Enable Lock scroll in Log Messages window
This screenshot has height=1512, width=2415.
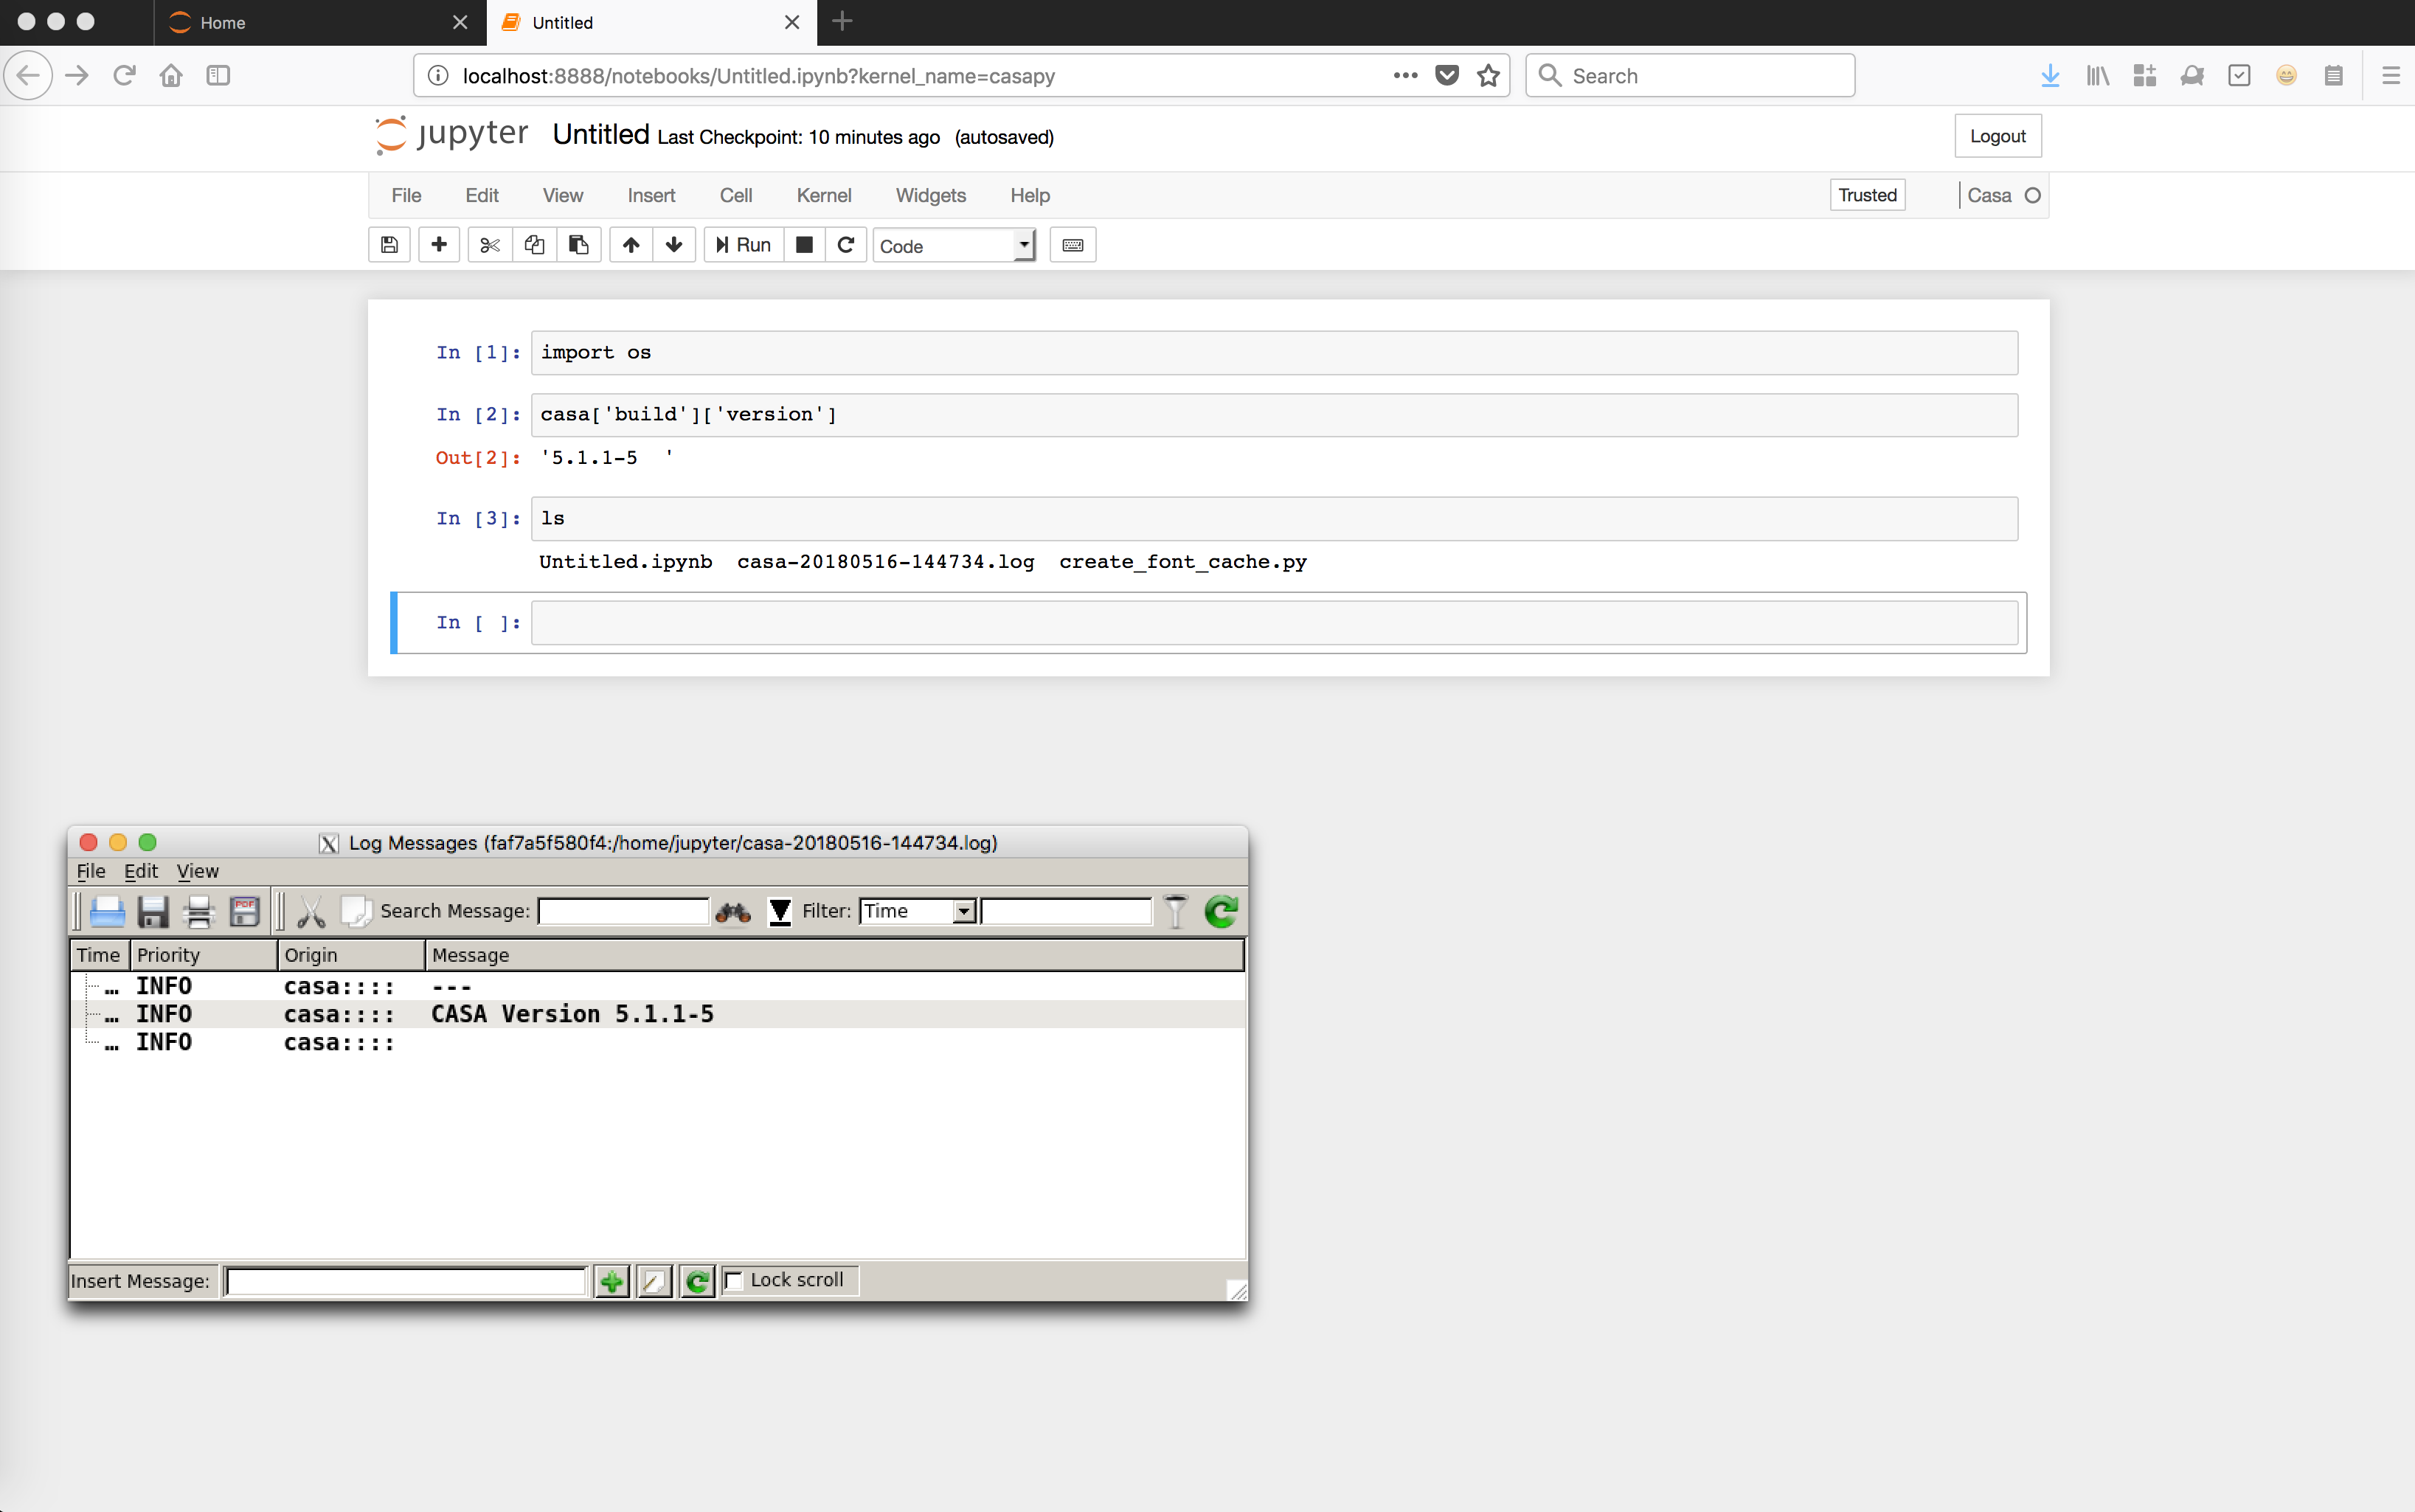point(734,1280)
